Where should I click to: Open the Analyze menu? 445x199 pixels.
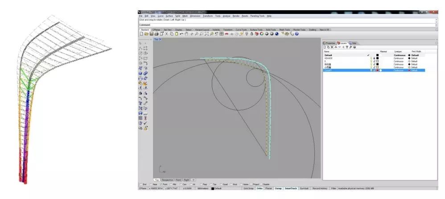click(x=227, y=16)
